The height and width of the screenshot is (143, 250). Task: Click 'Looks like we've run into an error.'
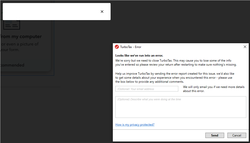[139, 56]
